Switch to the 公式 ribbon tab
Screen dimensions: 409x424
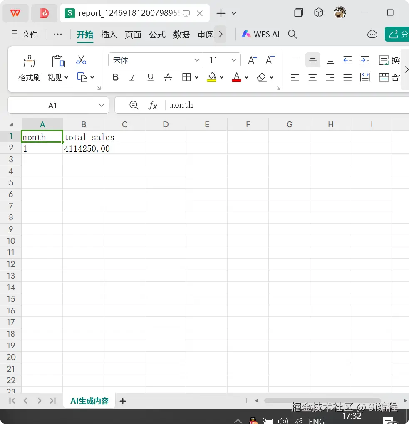pos(157,35)
